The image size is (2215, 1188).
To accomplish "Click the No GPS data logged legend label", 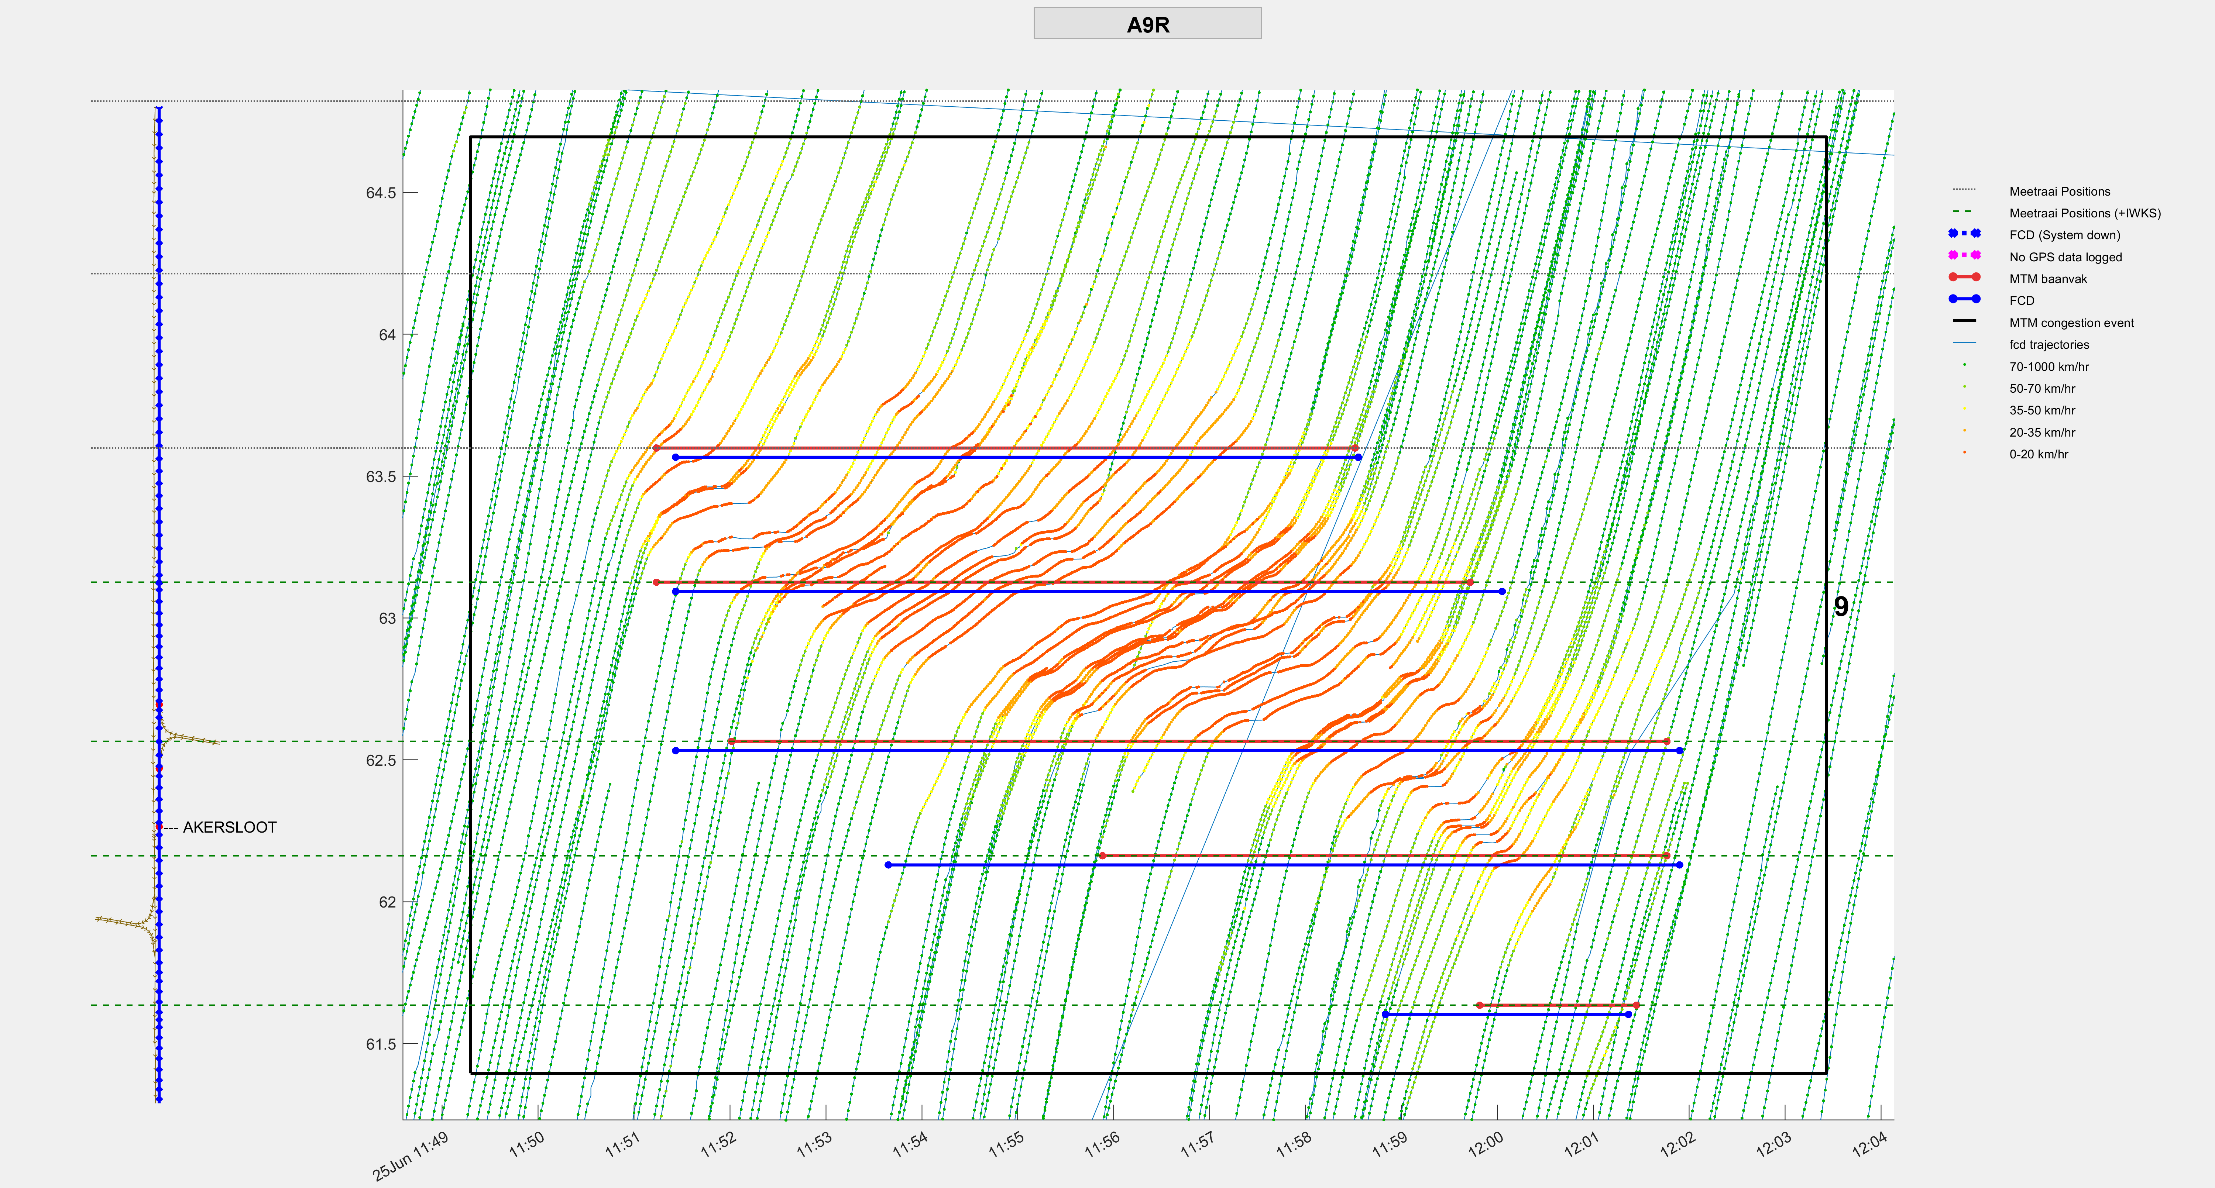I will click(2065, 257).
